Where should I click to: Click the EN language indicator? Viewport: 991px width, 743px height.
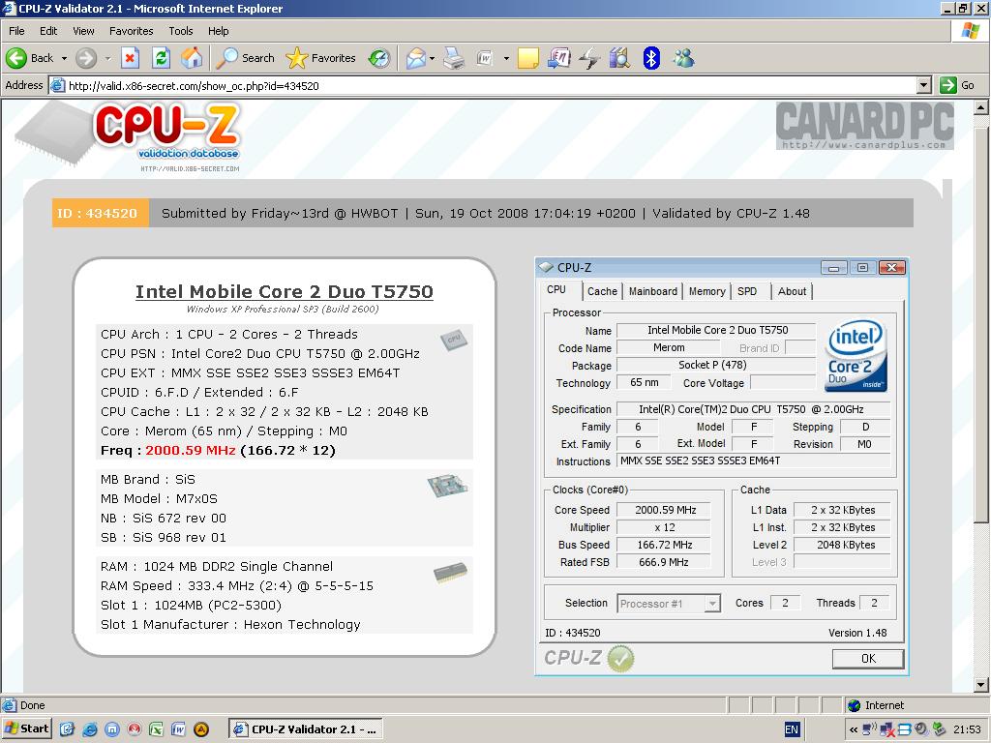pos(792,729)
